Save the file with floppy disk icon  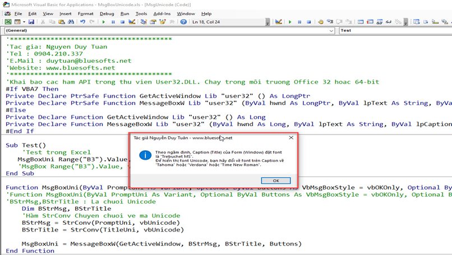pos(31,22)
